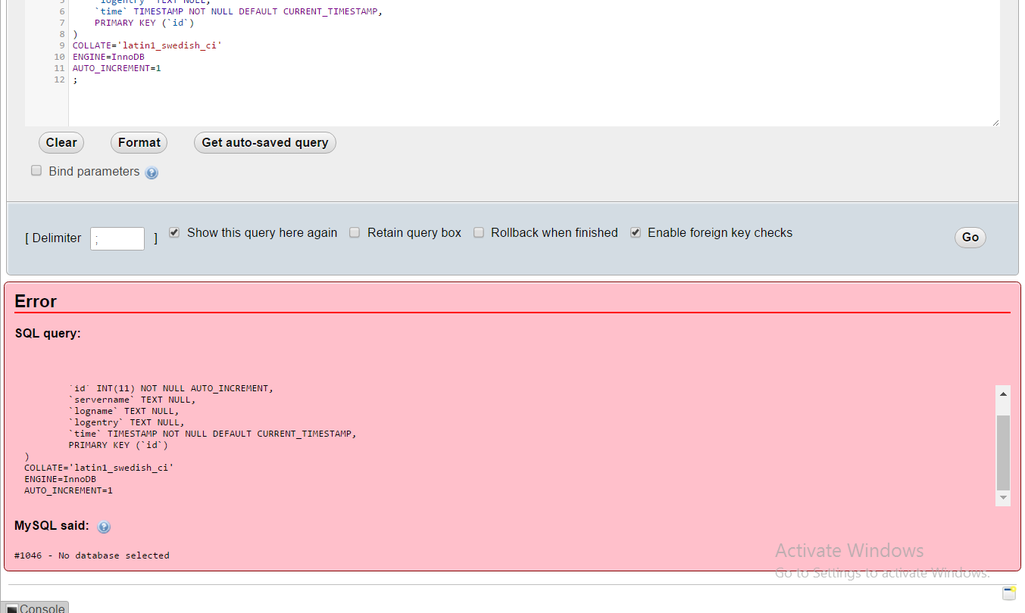Viewport: 1025px width, 613px height.
Task: Click the error query scrollbar up arrow
Action: (1003, 394)
